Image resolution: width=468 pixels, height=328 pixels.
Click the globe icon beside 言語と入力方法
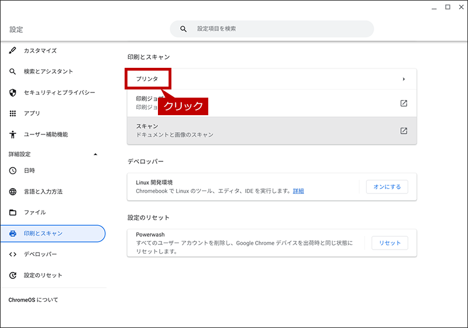click(x=12, y=192)
